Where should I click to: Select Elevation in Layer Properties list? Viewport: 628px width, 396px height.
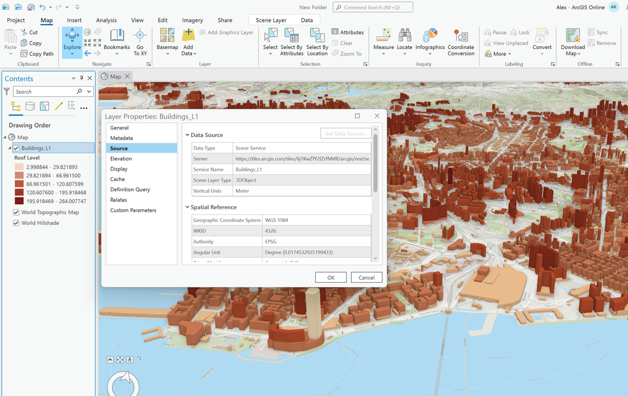coord(121,159)
